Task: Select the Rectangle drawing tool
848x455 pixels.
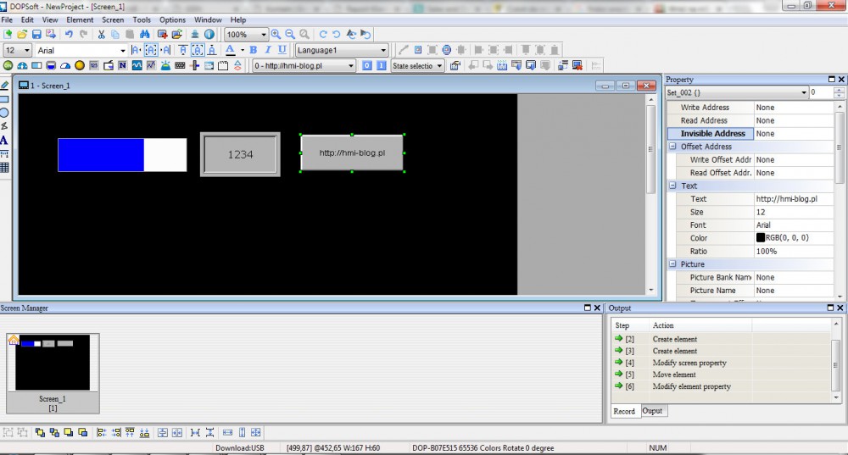Action: click(x=4, y=99)
